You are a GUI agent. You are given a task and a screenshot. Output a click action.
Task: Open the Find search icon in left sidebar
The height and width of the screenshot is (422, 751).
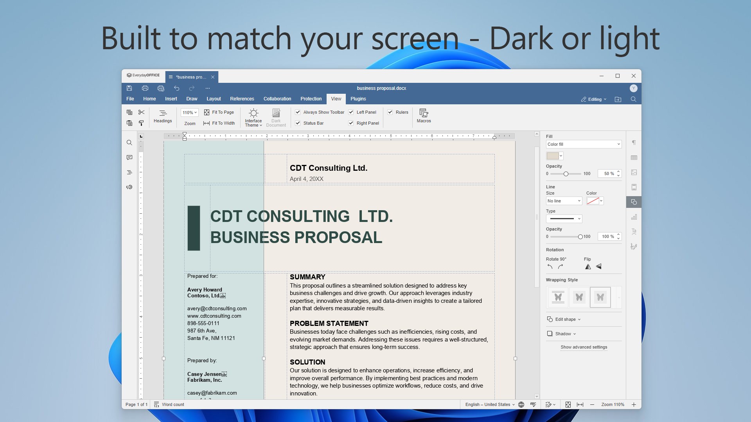pos(129,143)
